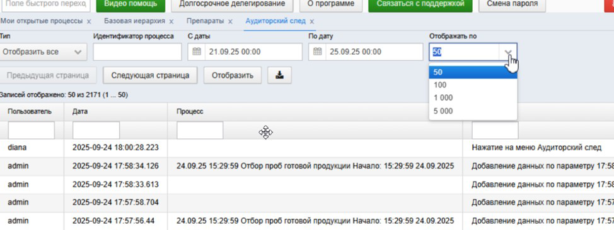
Task: Click admin in the 17:58:33.613 row
Action: [18, 184]
